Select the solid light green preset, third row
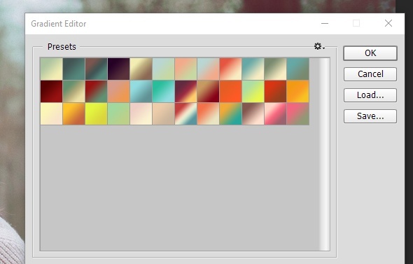 [118, 113]
